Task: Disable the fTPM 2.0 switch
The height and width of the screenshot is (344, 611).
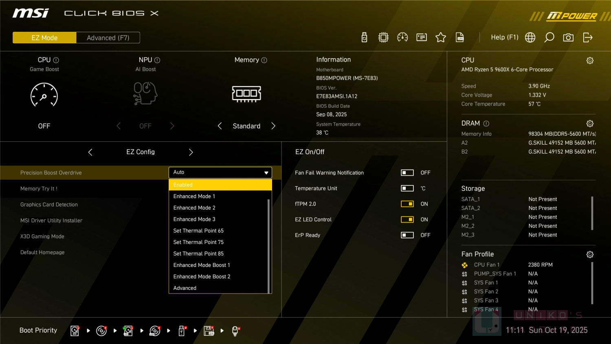Action: [407, 204]
